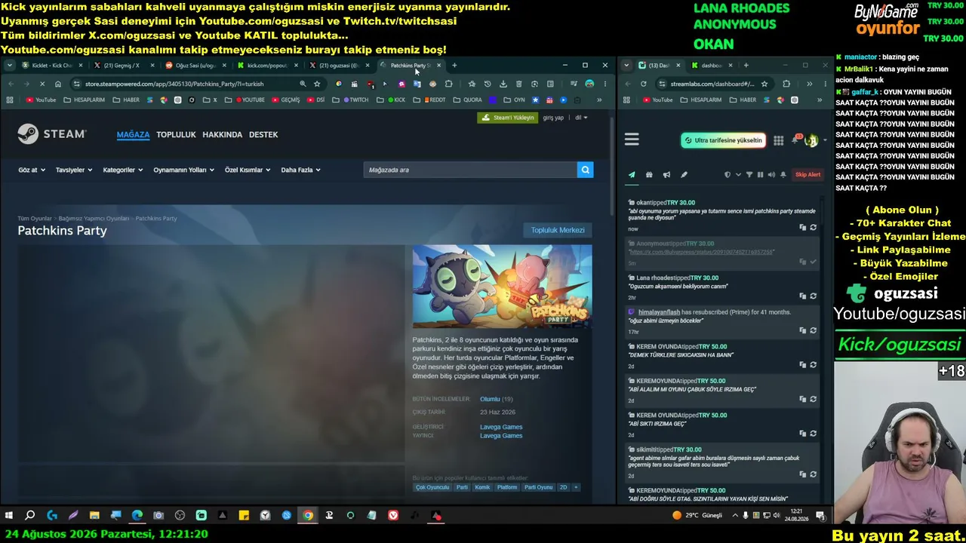
Task: Open the Topluluk Merkezi button
Action: pyautogui.click(x=558, y=230)
